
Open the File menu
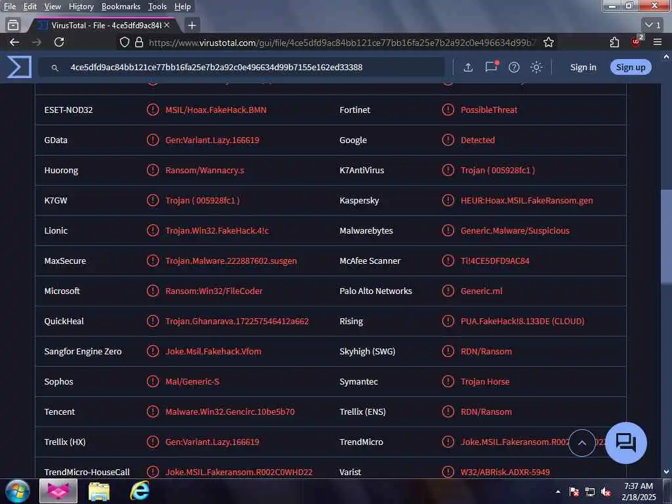9,7
